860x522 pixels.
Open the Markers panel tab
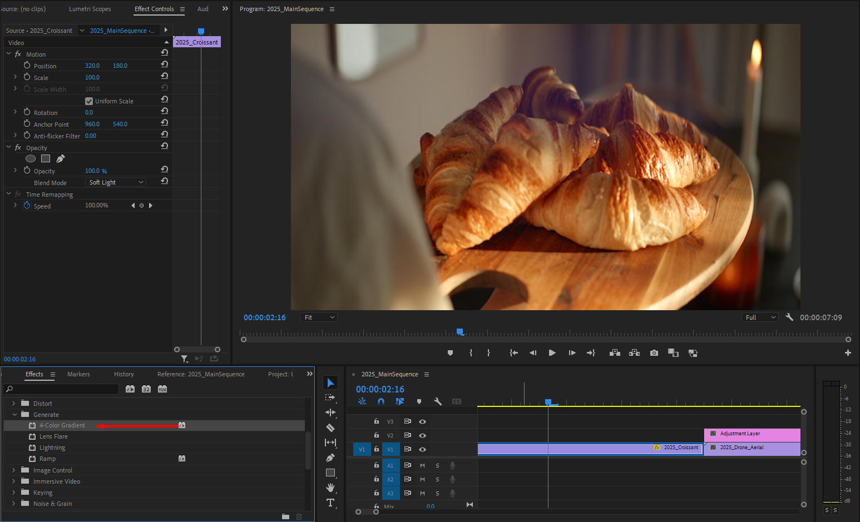pos(78,374)
